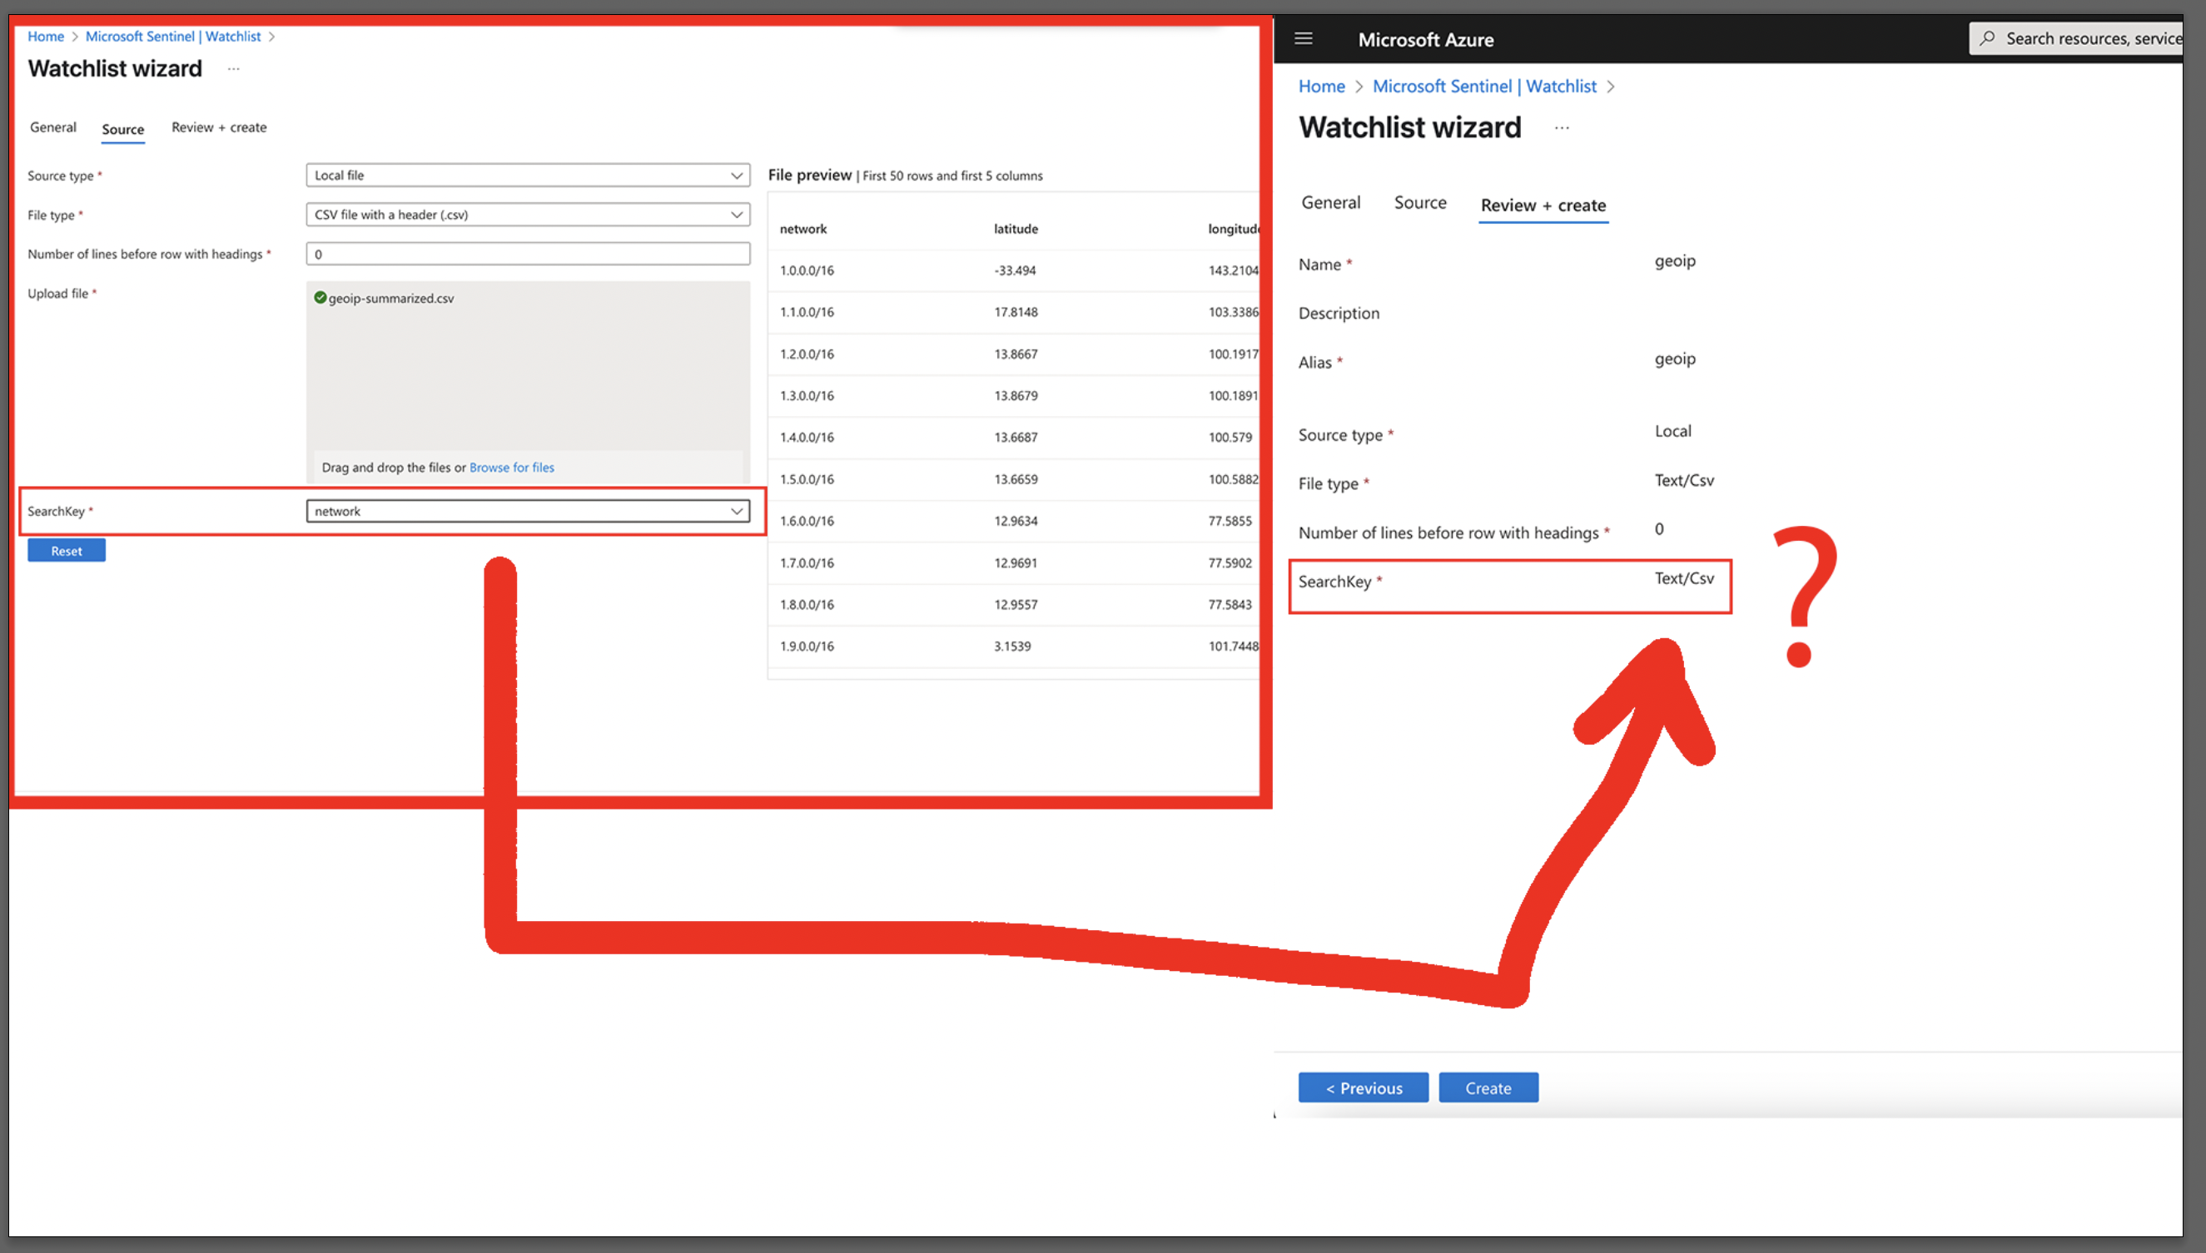Open the ellipsis menu beside right Watchlist wizard title

click(x=1562, y=127)
